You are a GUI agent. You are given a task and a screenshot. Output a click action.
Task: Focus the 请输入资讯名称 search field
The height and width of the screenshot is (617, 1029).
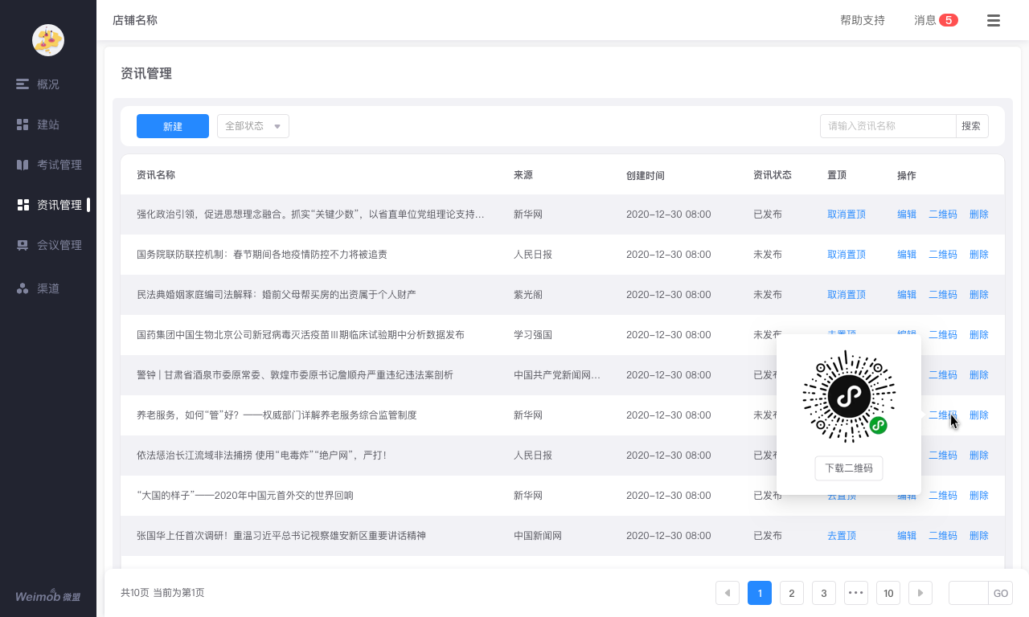tap(888, 126)
